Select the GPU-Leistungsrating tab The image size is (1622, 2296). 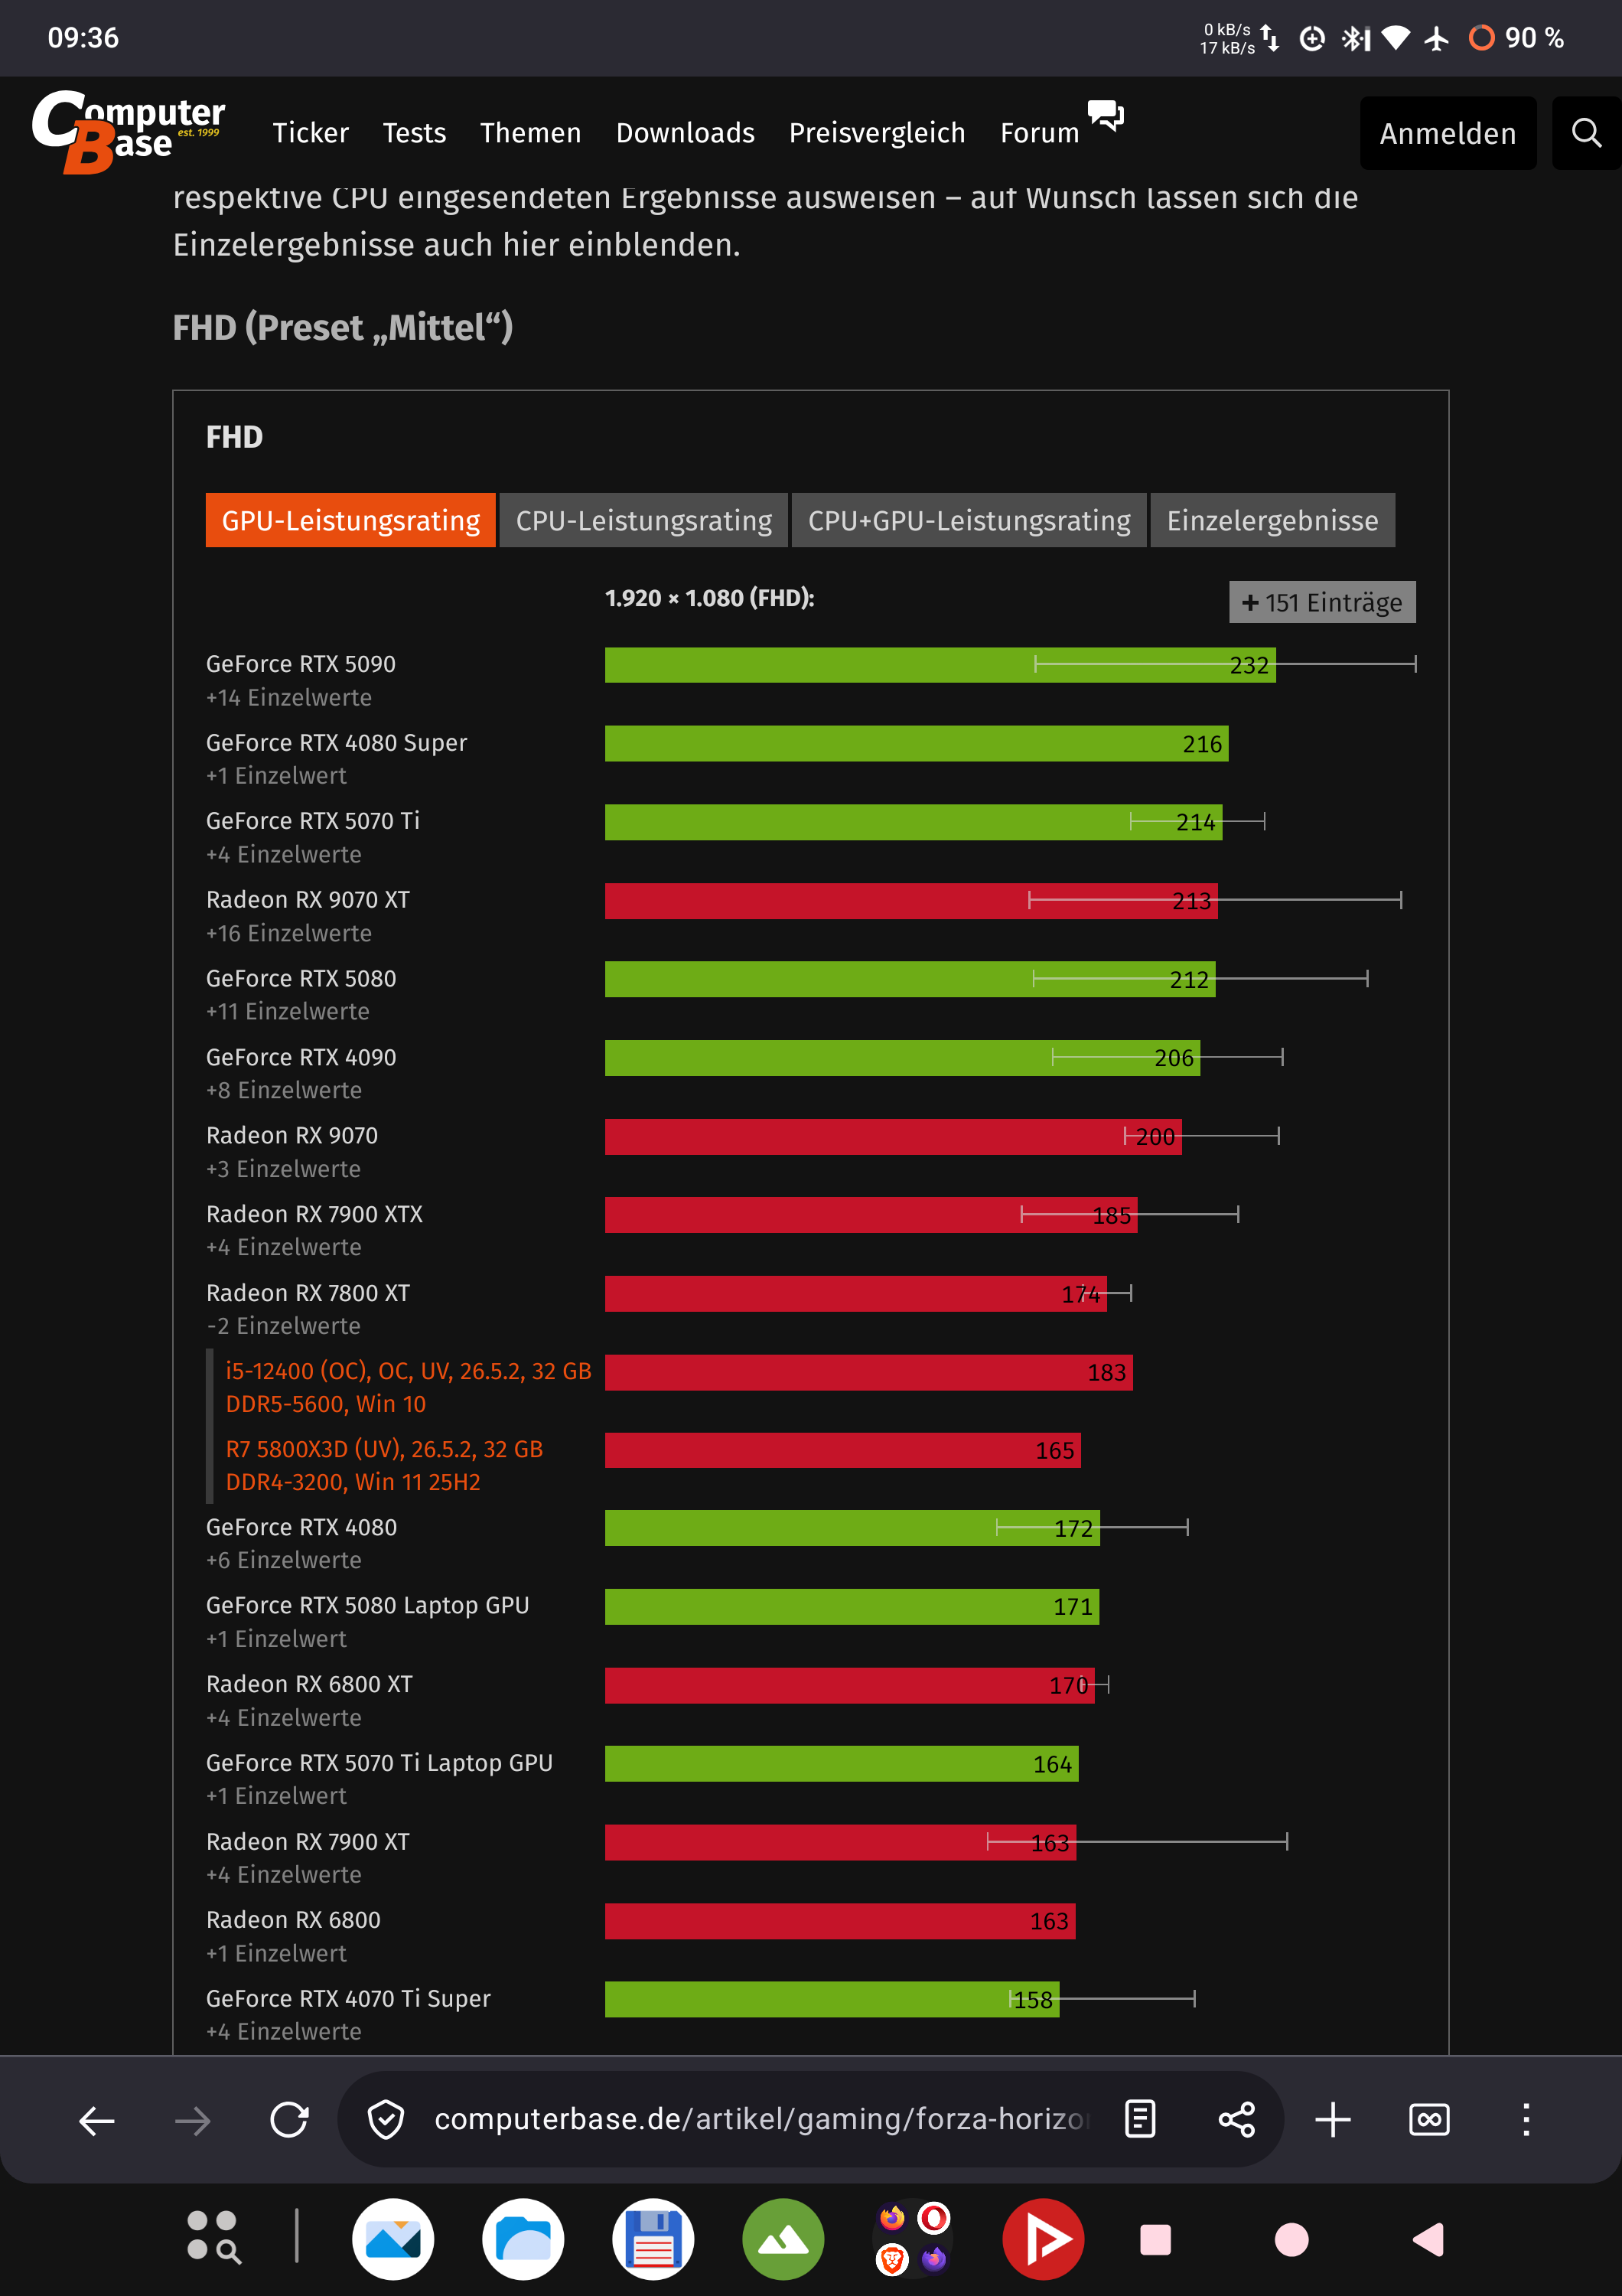pos(350,520)
